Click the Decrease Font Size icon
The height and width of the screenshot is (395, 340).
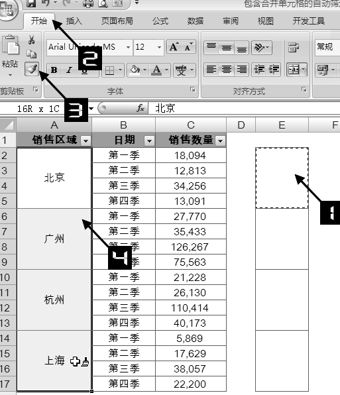click(189, 47)
